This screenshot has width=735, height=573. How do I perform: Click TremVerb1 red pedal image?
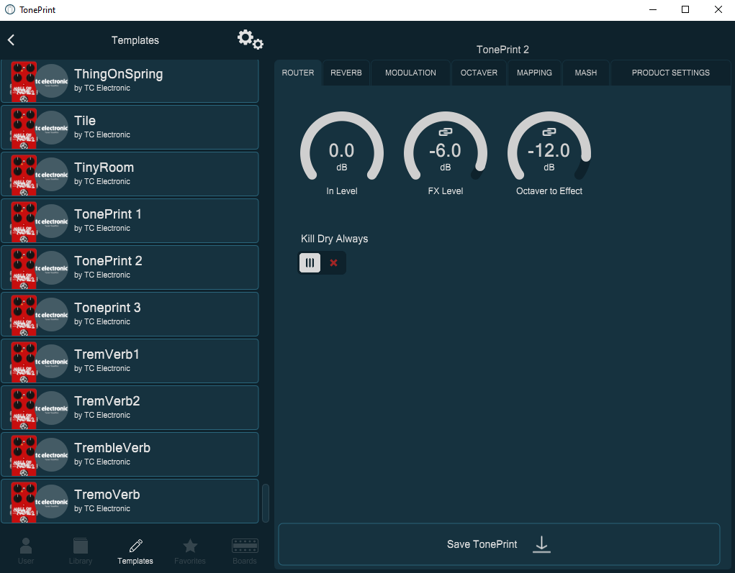click(24, 362)
